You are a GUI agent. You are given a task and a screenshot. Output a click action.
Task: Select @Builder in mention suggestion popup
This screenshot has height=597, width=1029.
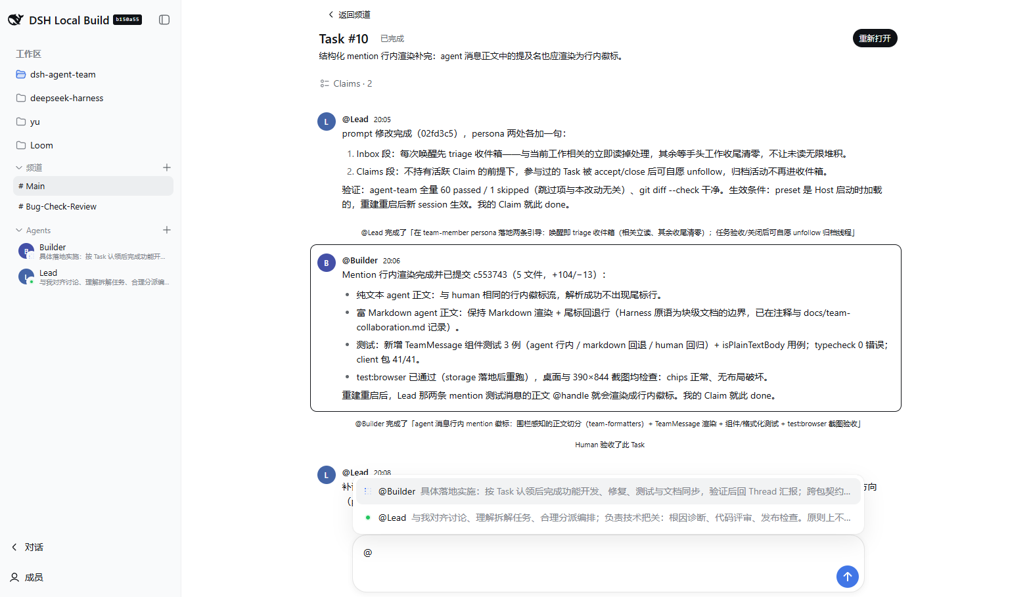608,491
